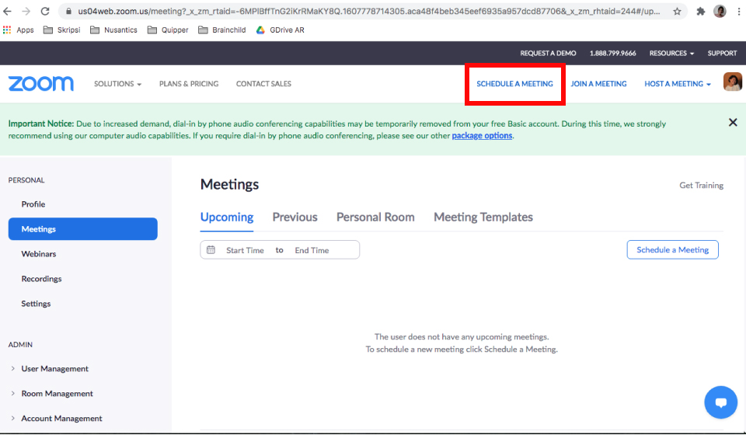Viewport: 746px width, 435px height.
Task: Open the Host a Meeting dropdown
Action: 677,84
